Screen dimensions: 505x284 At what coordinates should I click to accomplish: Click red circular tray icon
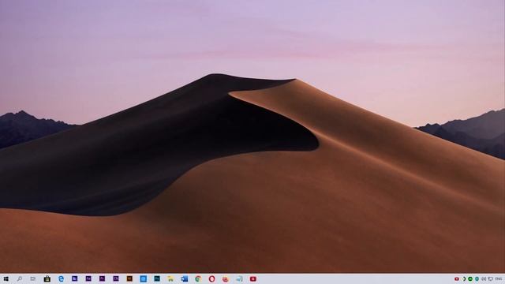456,278
